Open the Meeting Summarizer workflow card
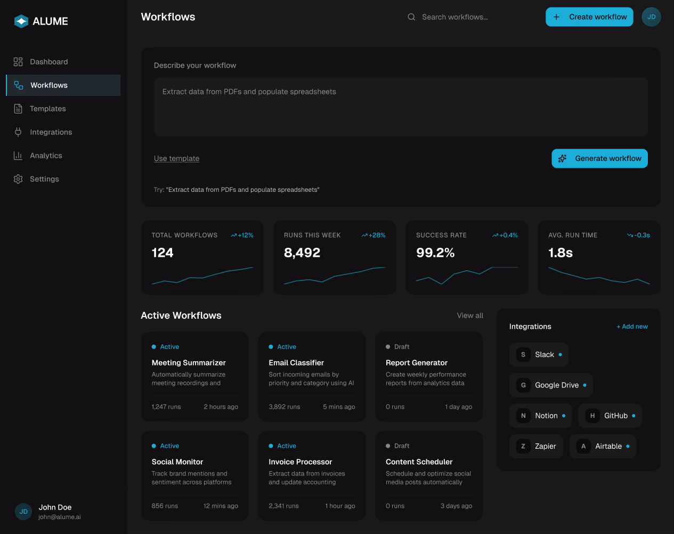Viewport: 674px width, 534px height. click(195, 377)
